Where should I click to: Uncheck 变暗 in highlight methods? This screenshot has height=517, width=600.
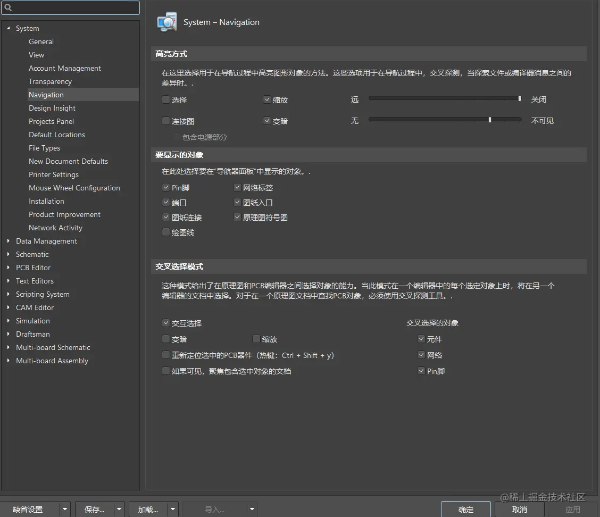pos(267,121)
